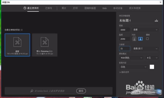Expand 高级选项 advanced options
This screenshot has width=164, height=98.
pyautogui.click(x=124, y=72)
